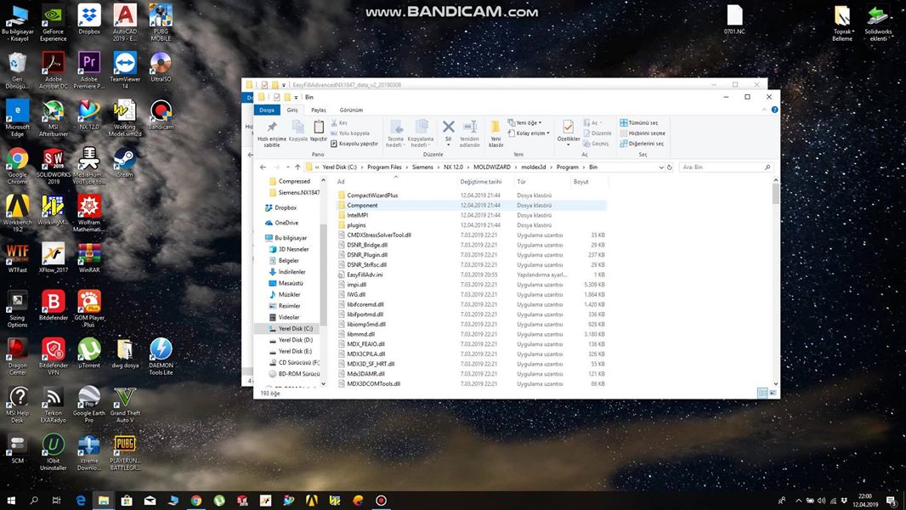The width and height of the screenshot is (906, 510).
Task: Open the Yeni öğe dropdown
Action: (x=524, y=123)
